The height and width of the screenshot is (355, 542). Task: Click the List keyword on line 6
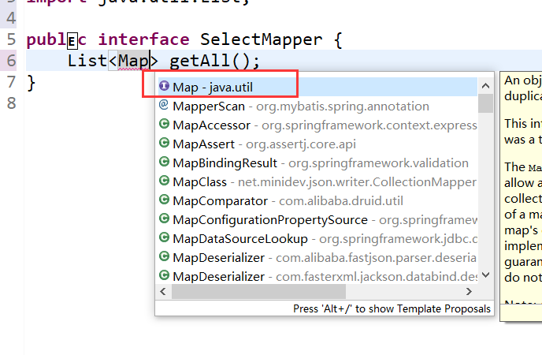[87, 61]
